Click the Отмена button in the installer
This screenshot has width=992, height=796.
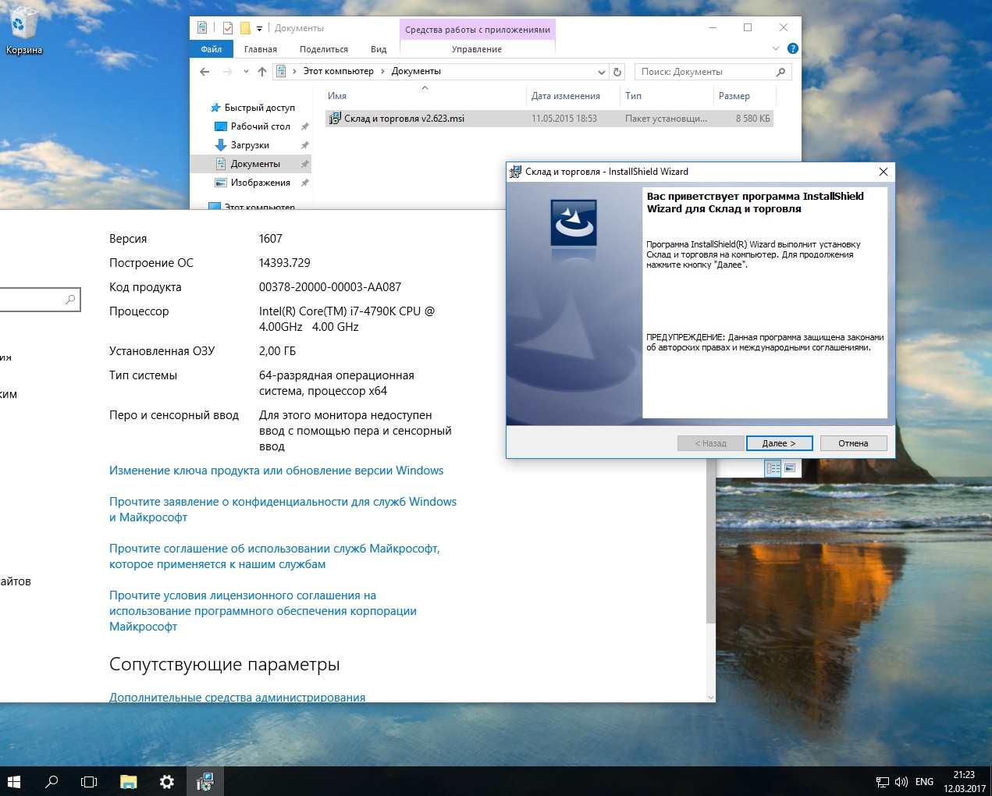tap(853, 443)
